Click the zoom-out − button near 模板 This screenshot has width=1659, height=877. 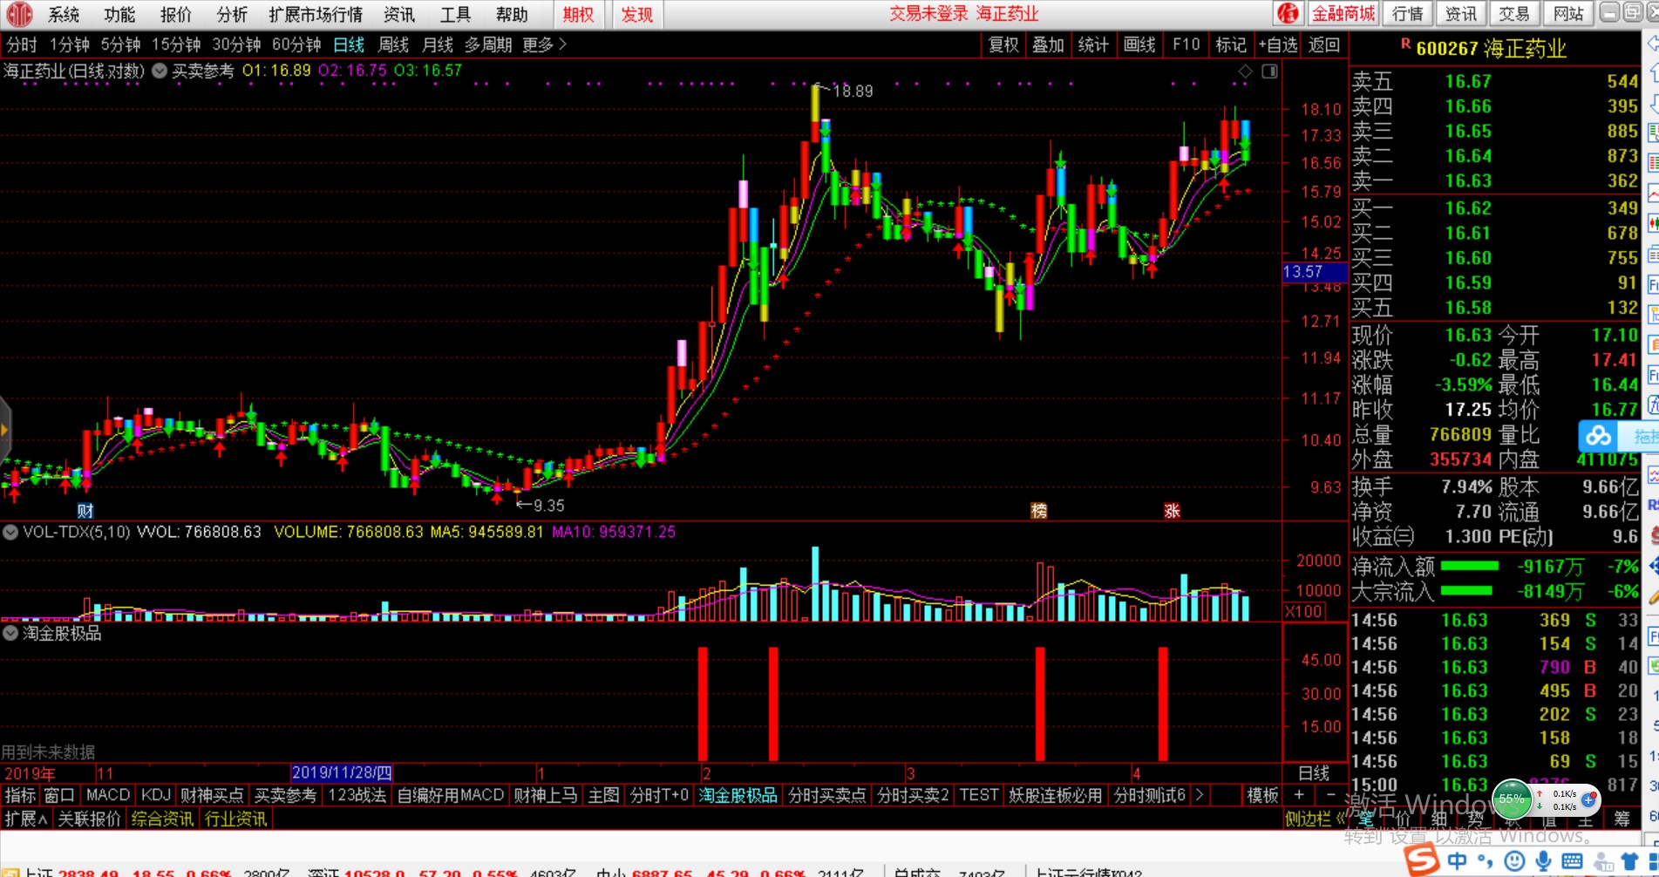tap(1330, 795)
